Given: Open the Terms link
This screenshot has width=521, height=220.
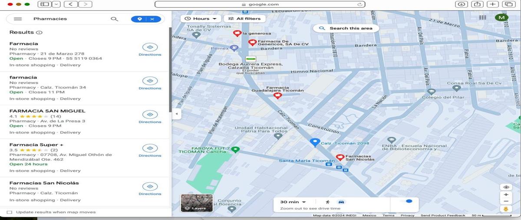Looking at the screenshot, I should [389, 215].
